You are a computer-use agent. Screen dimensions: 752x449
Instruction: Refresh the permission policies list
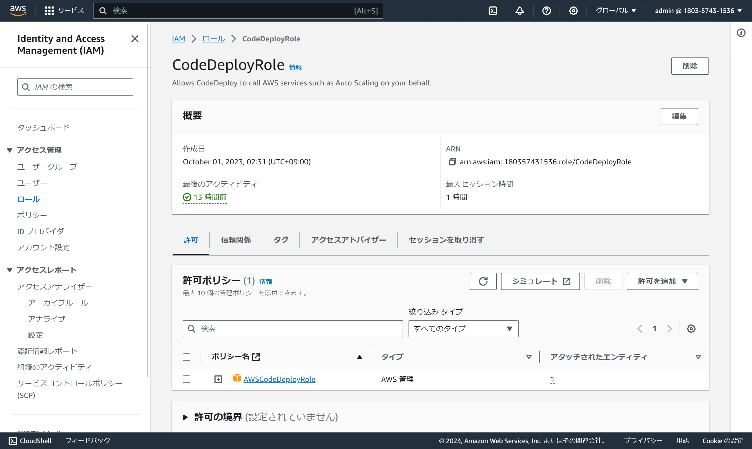(483, 281)
